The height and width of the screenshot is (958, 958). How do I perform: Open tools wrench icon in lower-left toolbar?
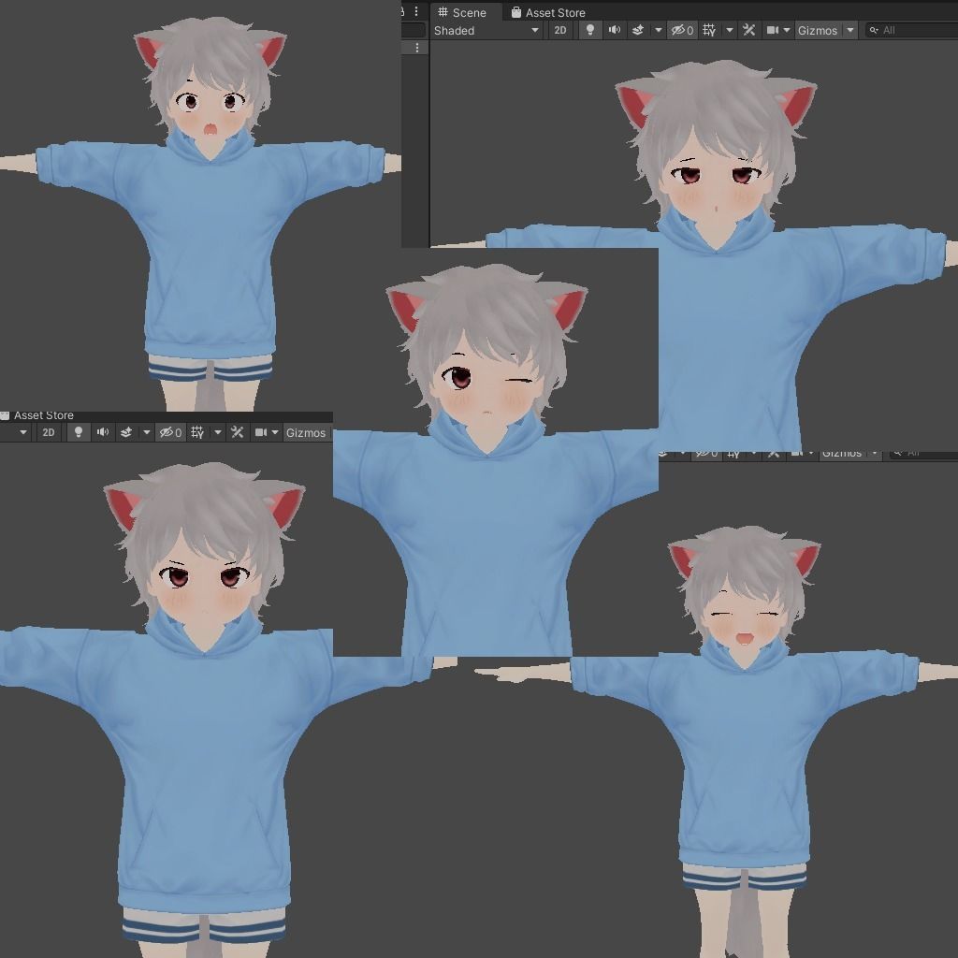[x=237, y=432]
